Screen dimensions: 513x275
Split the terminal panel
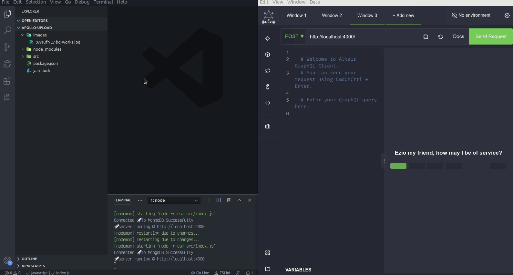219,200
